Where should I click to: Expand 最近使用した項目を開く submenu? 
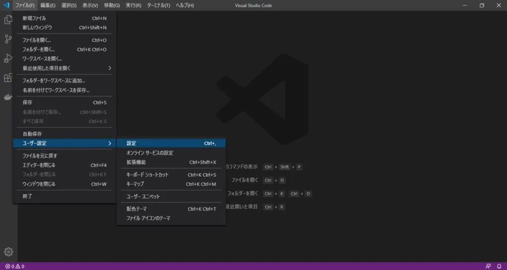(64, 68)
